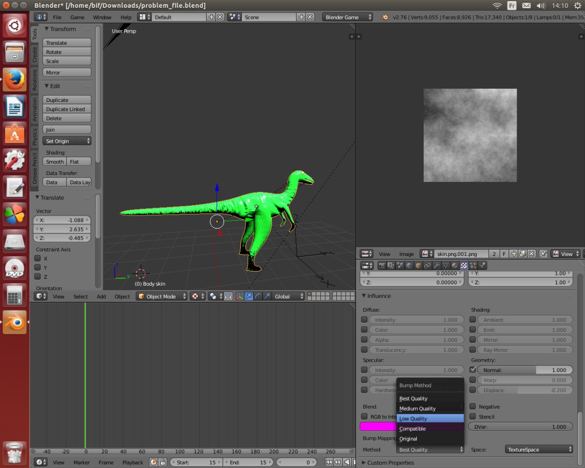Click the Delete button
Screen dimensions: 585x468
click(x=67, y=118)
